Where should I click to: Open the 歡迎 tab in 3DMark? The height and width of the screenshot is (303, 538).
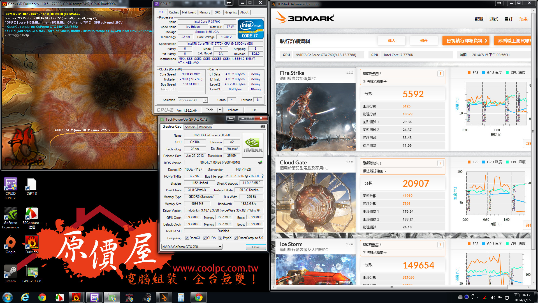479,19
